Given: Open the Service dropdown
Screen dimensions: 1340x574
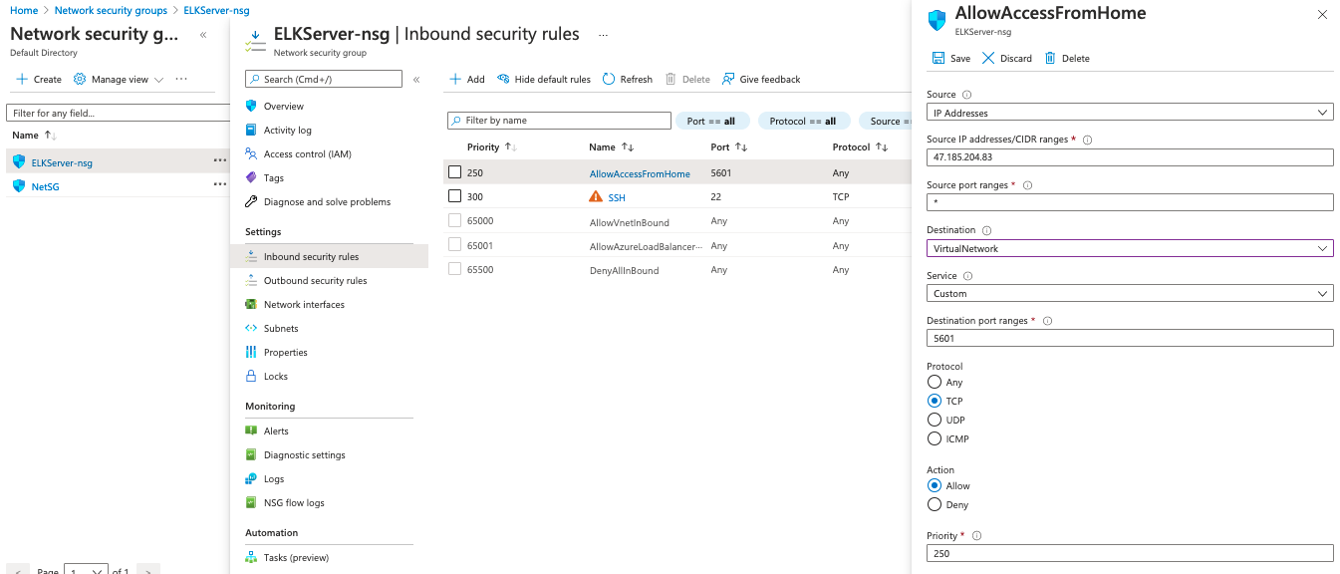Looking at the screenshot, I should pos(1130,293).
